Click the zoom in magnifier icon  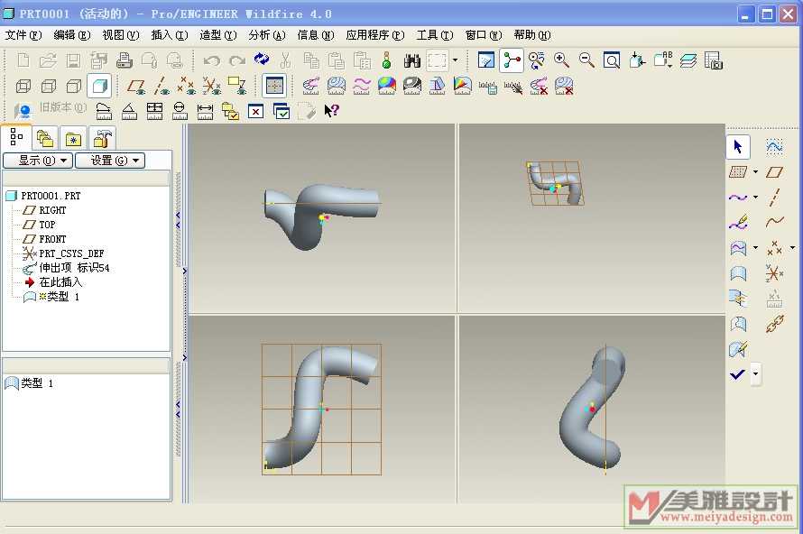point(562,60)
